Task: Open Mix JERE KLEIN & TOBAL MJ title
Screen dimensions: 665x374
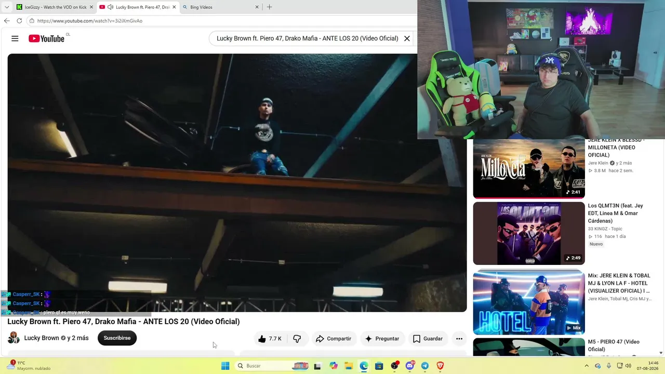Action: point(619,283)
